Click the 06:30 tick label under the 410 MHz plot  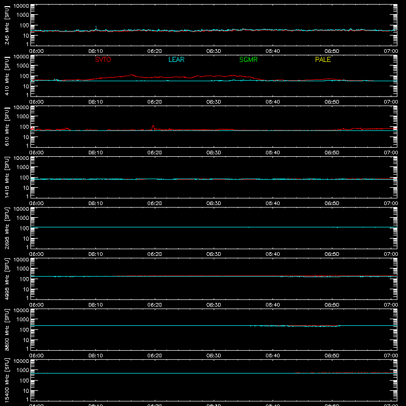[x=214, y=102]
